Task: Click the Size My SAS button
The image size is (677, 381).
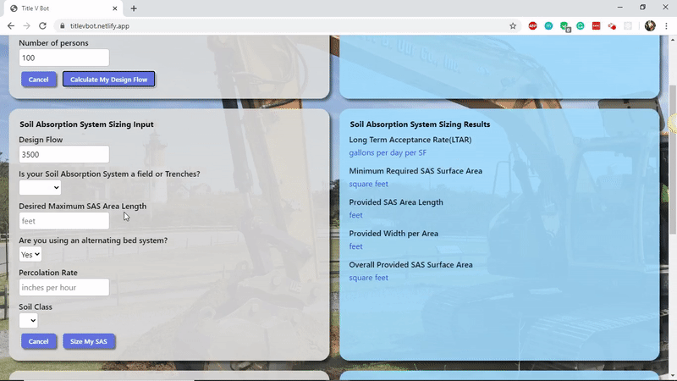Action: (x=89, y=341)
